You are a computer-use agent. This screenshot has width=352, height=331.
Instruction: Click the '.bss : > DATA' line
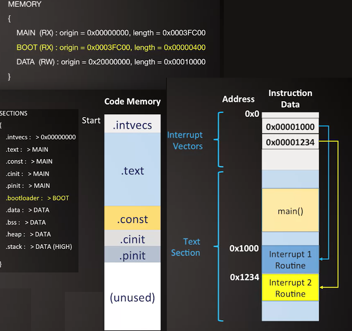tap(26, 222)
